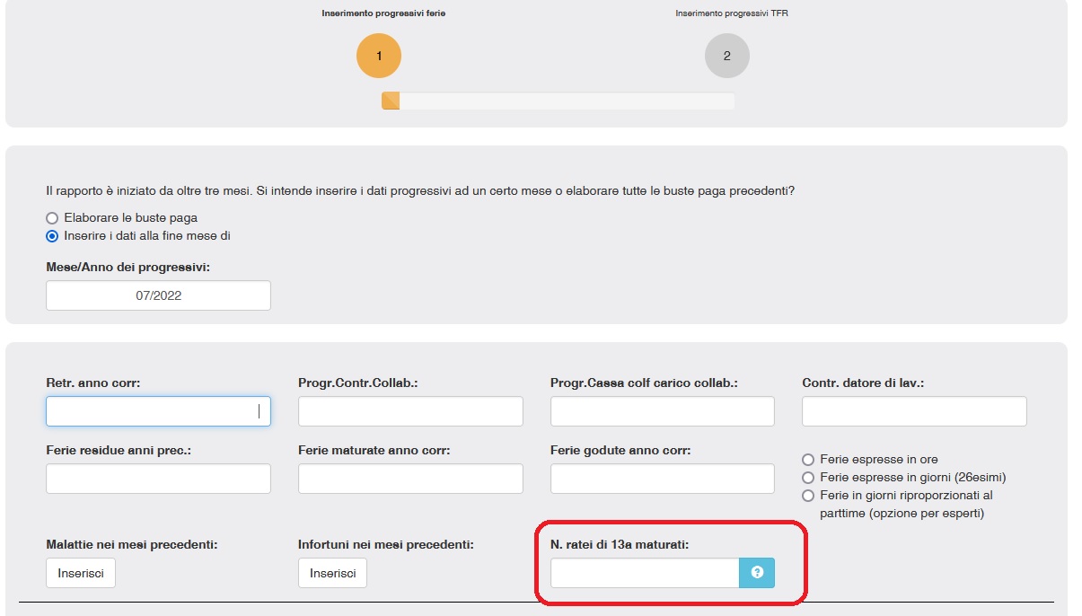
Task: Click the 'Contr. datore di lav.' field
Action: pyautogui.click(x=914, y=411)
